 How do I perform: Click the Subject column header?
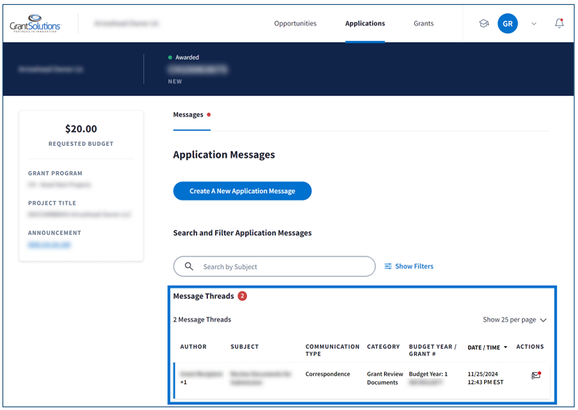(x=245, y=347)
